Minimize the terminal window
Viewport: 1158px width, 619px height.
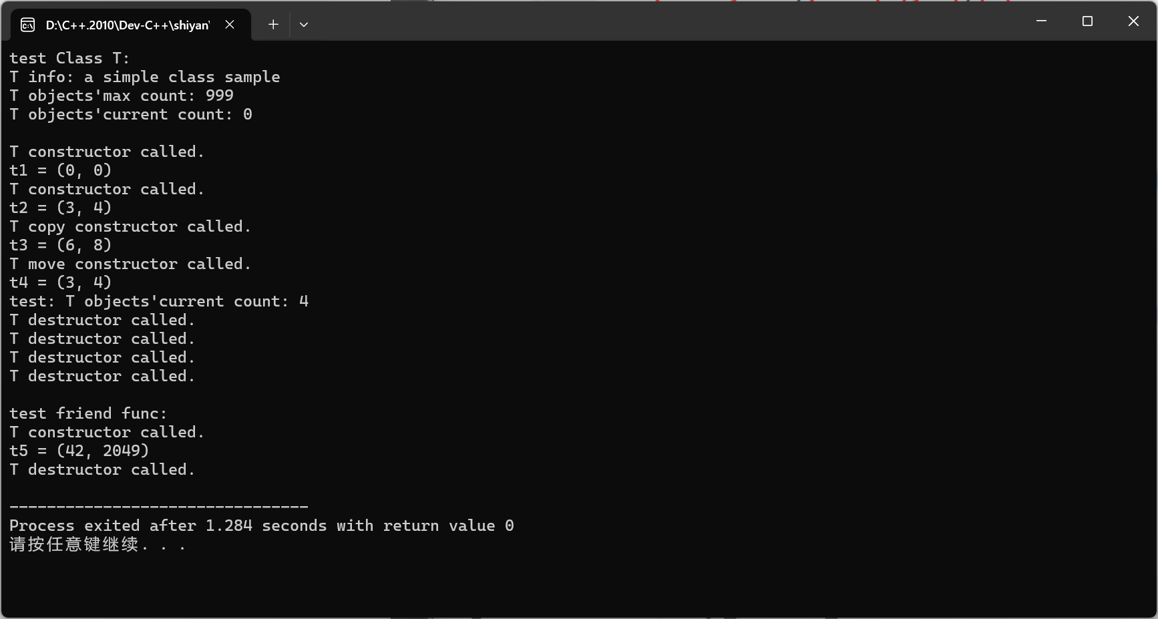tap(1041, 21)
